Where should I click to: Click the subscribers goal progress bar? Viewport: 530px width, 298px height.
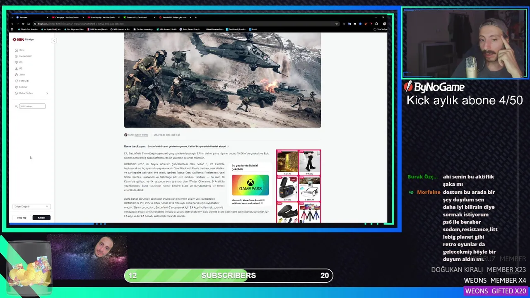229,276
